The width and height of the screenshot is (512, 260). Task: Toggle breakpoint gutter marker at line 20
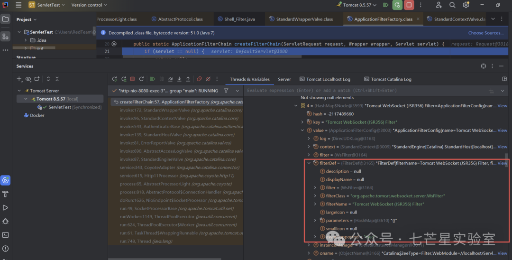(114, 44)
